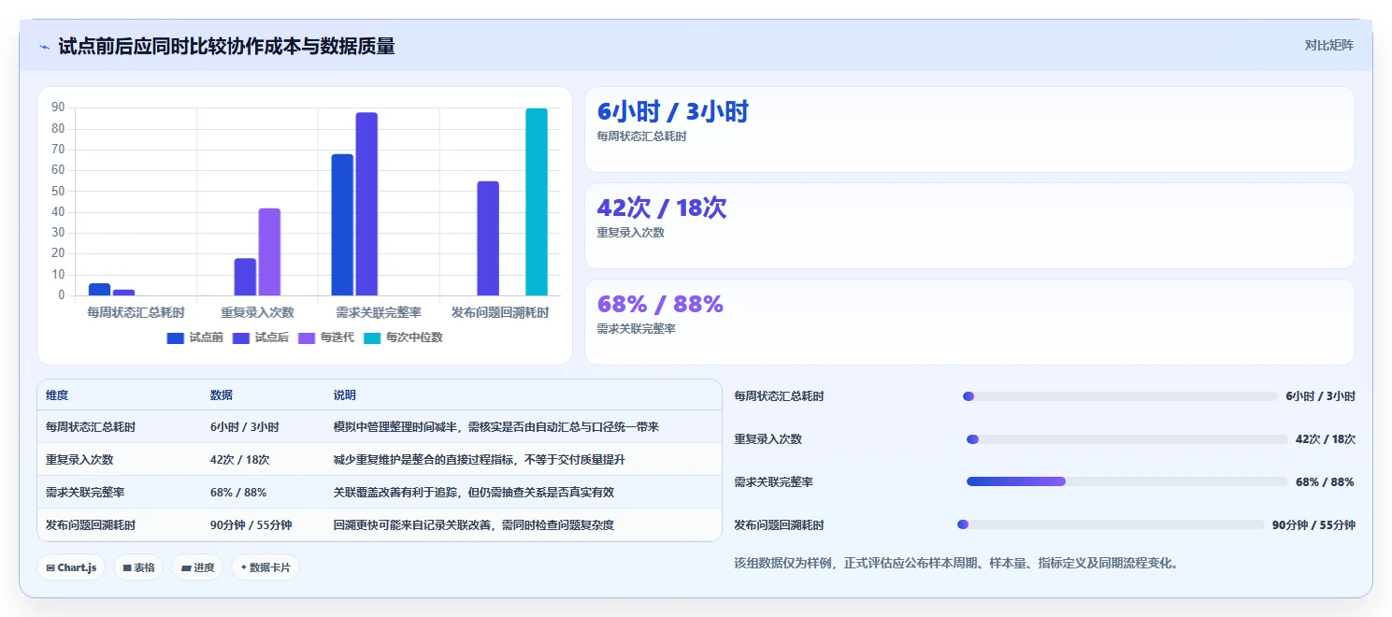Click the 6 bar for 每周状态汇总耗时

pyautogui.click(x=99, y=289)
